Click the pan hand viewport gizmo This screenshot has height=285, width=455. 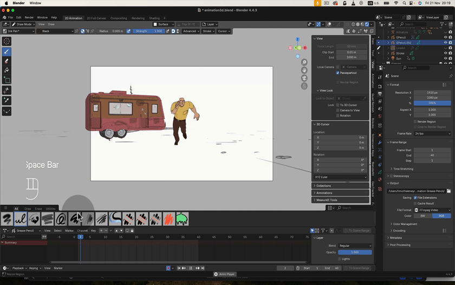click(304, 70)
